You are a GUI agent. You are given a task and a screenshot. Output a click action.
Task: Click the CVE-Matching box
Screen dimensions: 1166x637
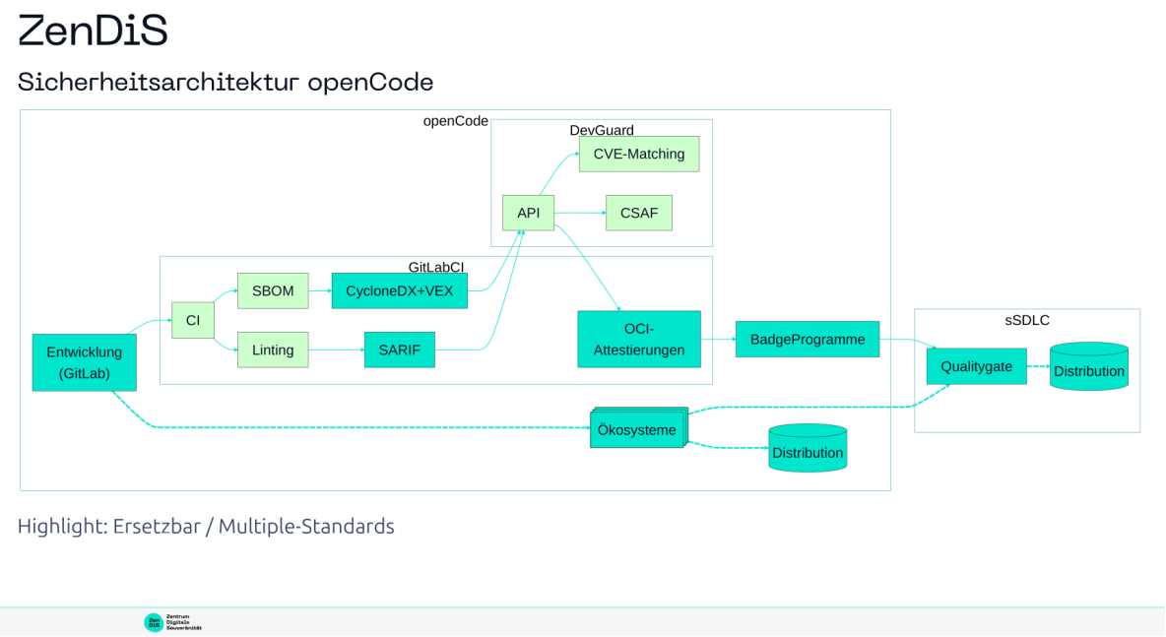click(638, 154)
